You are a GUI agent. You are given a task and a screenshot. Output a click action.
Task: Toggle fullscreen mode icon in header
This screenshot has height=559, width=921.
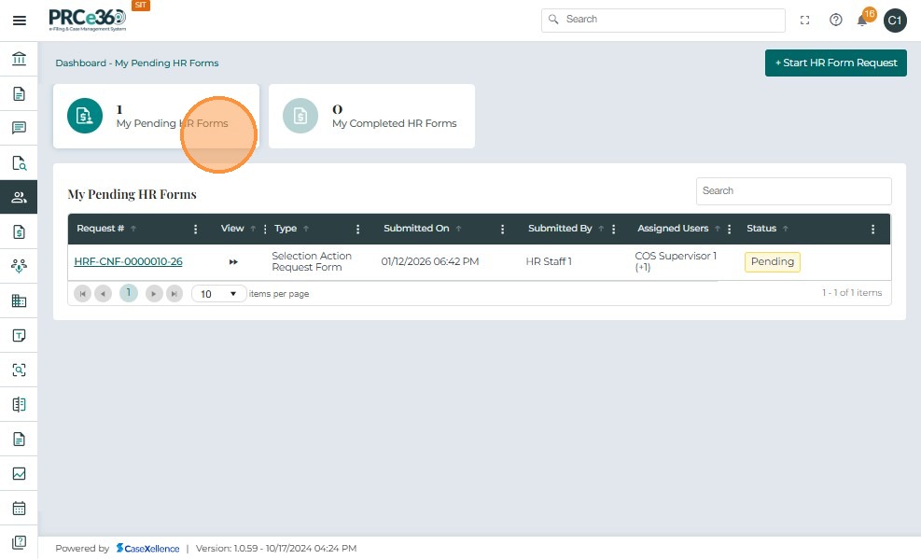pyautogui.click(x=804, y=20)
